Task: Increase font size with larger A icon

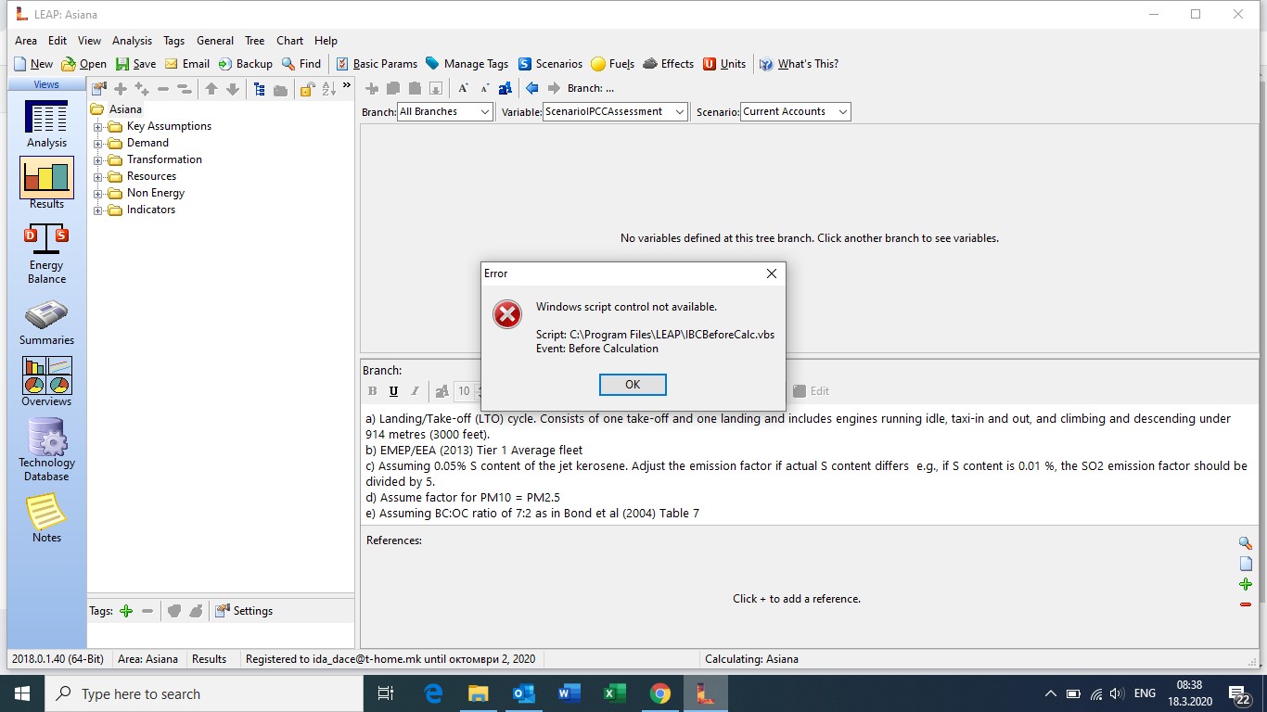Action: [463, 88]
